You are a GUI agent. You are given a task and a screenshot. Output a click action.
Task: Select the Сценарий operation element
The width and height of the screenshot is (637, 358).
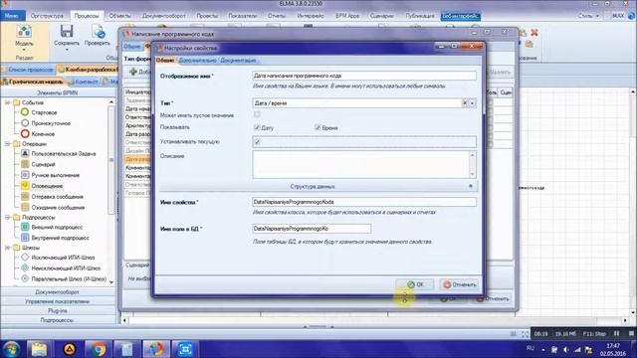pos(43,164)
